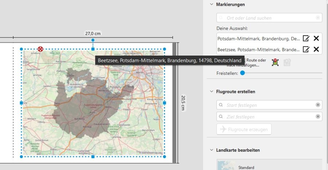Collapse the Markierungen section
The width and height of the screenshot is (328, 170).
point(211,4)
